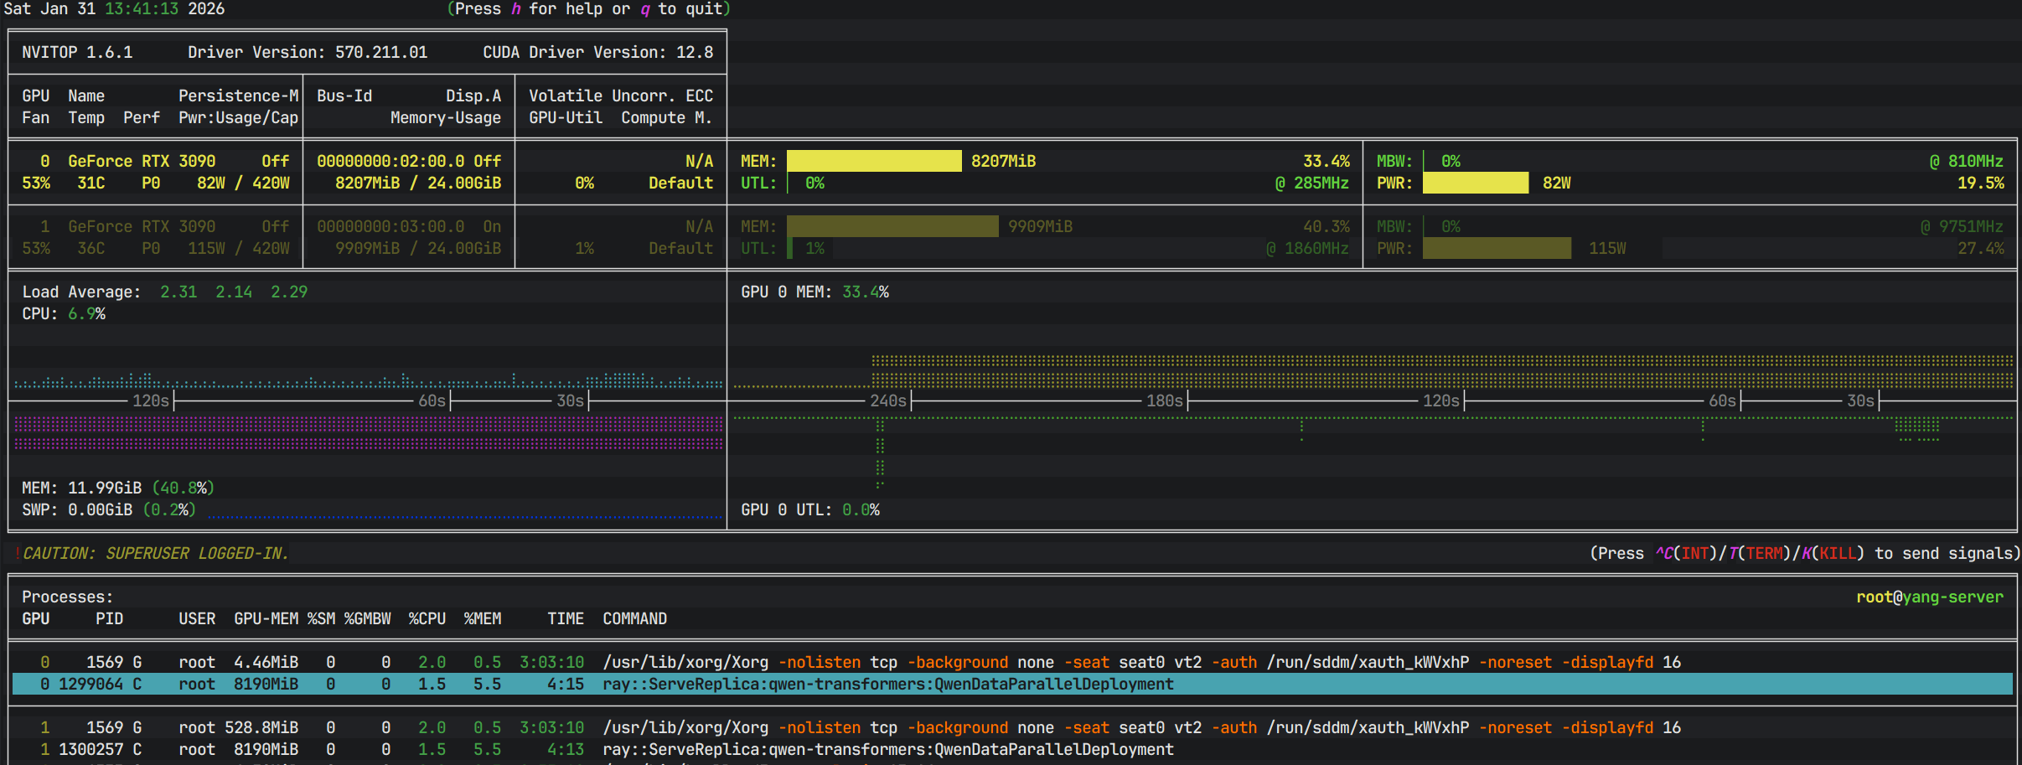Click the 120s marker on CPU graph

151,401
